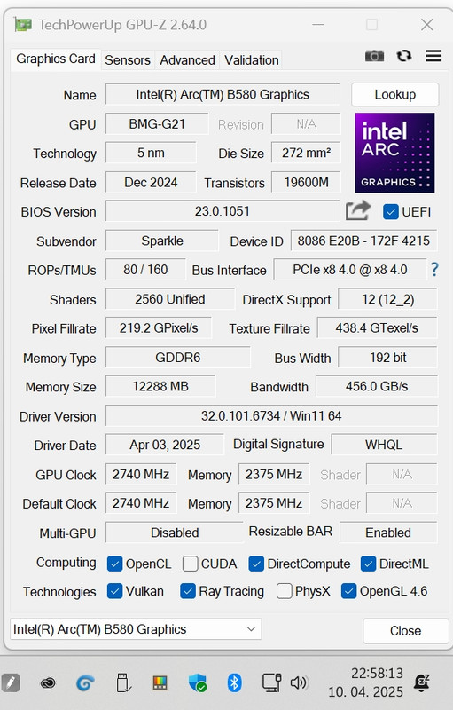Image resolution: width=453 pixels, height=710 pixels.
Task: Toggle the PhysX checkbox
Action: (284, 591)
